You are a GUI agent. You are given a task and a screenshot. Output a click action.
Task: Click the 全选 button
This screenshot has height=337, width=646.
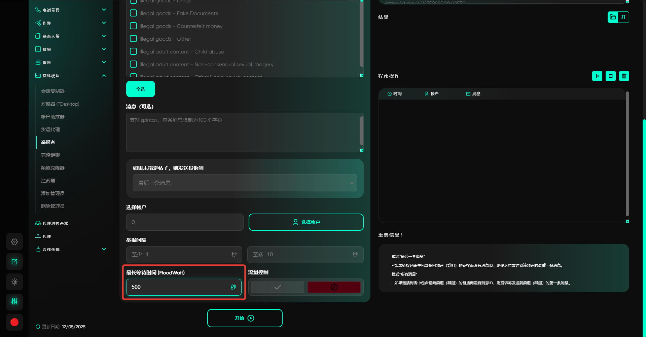[141, 89]
